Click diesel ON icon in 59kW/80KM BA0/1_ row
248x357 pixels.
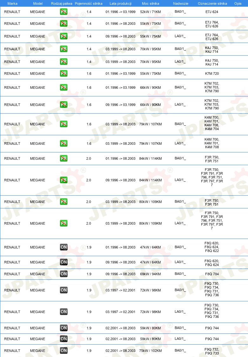tap(63, 328)
